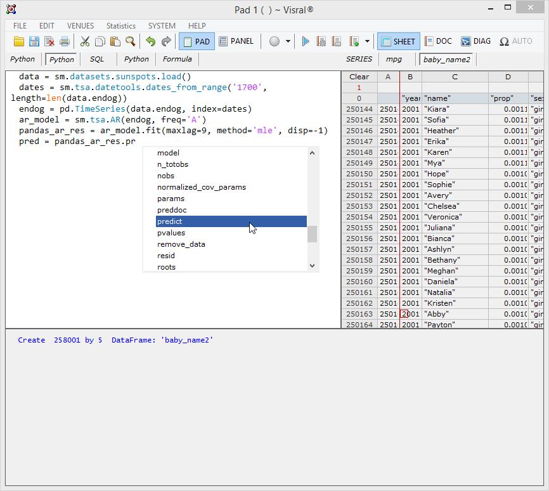Image resolution: width=549 pixels, height=491 pixels.
Task: Open the VENUES menu
Action: 81,26
